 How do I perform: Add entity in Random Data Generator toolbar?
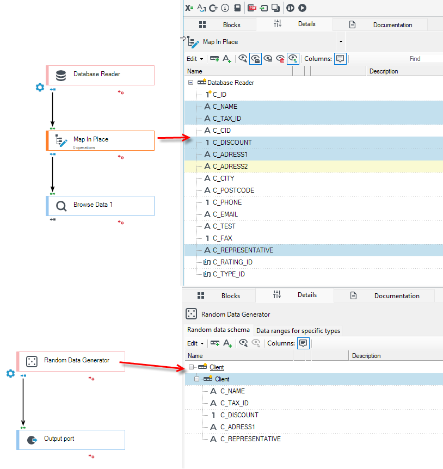click(x=215, y=343)
